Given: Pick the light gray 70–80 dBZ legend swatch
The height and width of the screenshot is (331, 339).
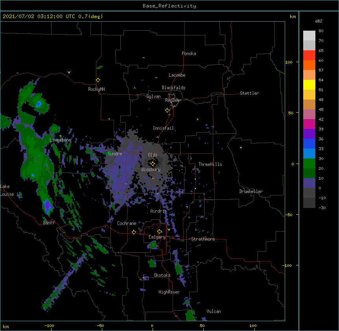Looking at the screenshot, I should point(309,36).
